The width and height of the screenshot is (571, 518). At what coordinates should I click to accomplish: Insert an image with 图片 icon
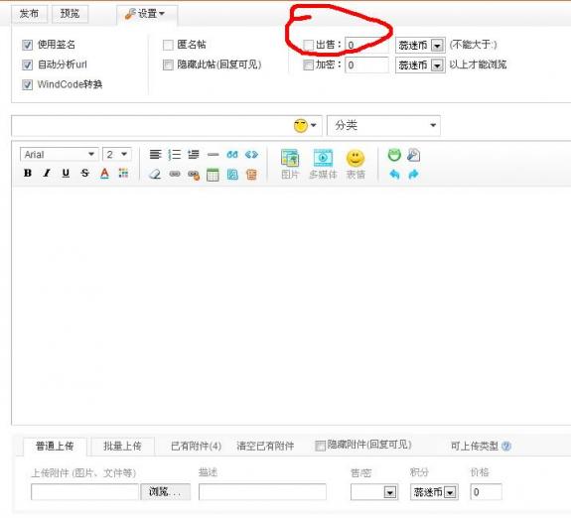point(290,164)
